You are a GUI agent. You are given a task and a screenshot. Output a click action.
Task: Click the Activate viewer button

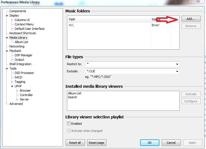(x=191, y=94)
